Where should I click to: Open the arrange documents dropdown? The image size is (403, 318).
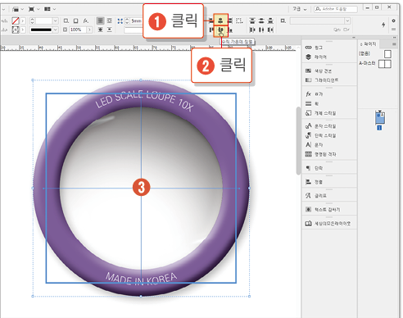[x=49, y=9]
